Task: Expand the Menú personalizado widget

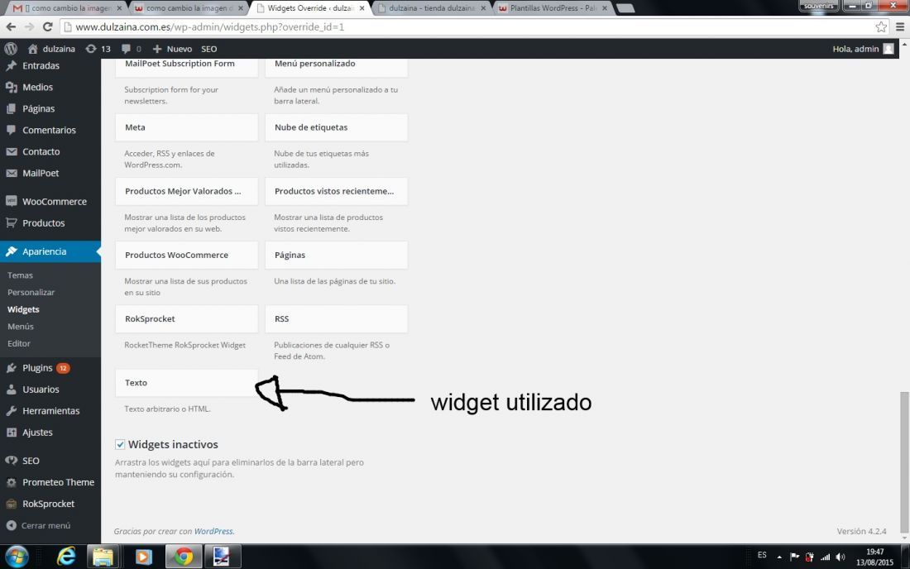Action: pyautogui.click(x=336, y=68)
